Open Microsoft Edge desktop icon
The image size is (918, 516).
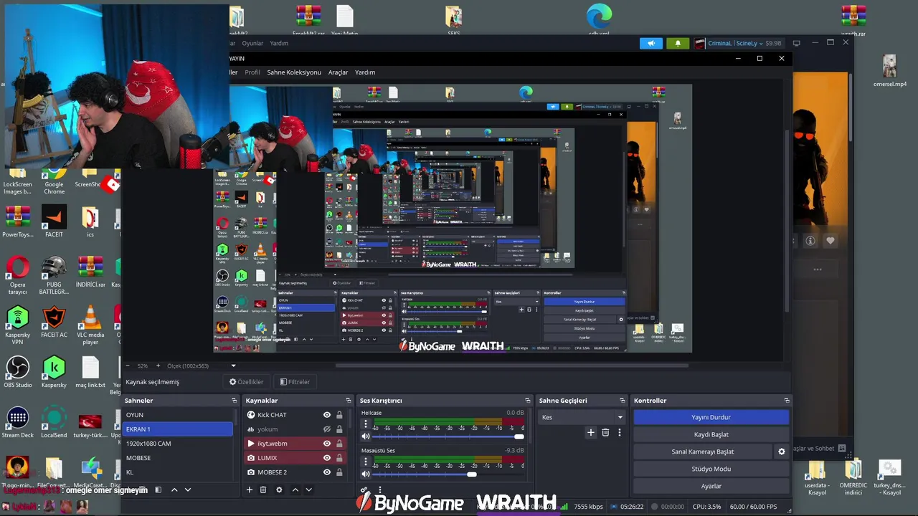(x=599, y=19)
